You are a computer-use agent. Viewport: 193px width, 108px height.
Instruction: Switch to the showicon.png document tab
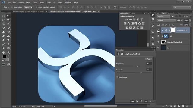(29, 11)
